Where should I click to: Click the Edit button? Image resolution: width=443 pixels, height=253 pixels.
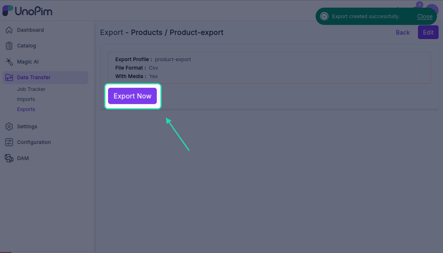click(428, 32)
